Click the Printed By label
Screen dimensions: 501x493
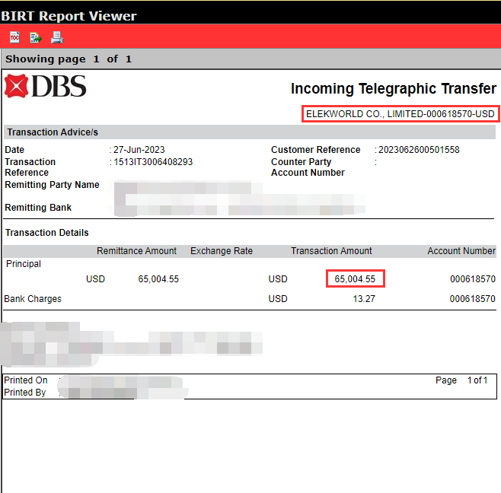click(x=24, y=393)
